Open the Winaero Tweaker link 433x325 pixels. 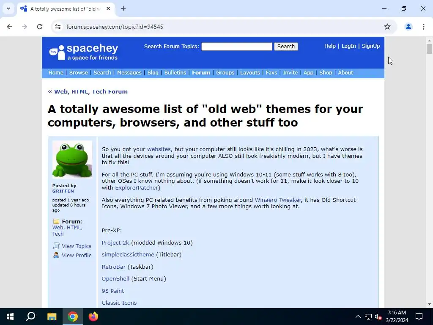278,200
